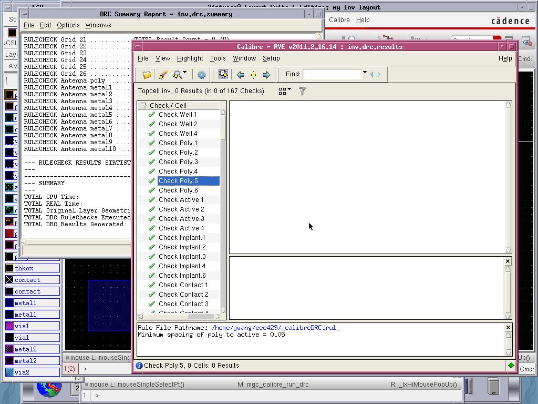
Task: Open File menu in DRC Summary Report
Action: pyautogui.click(x=29, y=25)
